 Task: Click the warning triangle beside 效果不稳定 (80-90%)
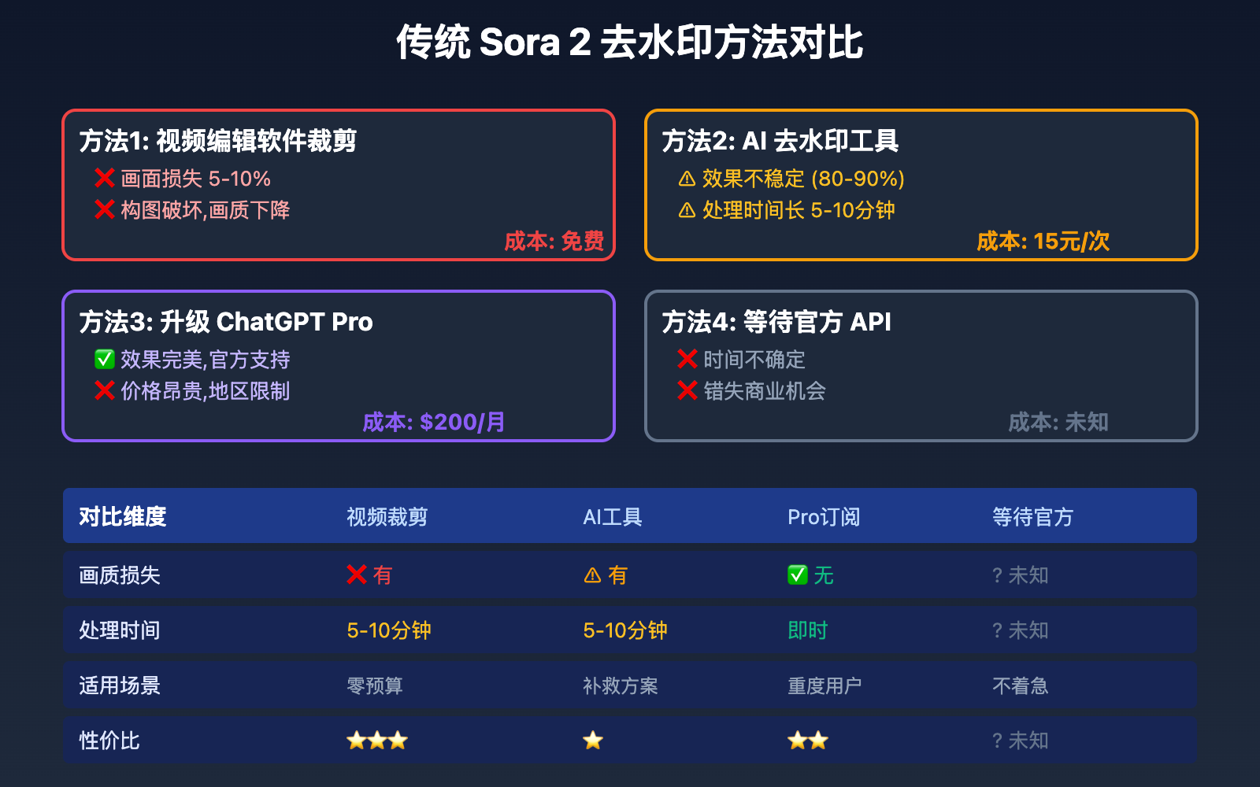687,179
